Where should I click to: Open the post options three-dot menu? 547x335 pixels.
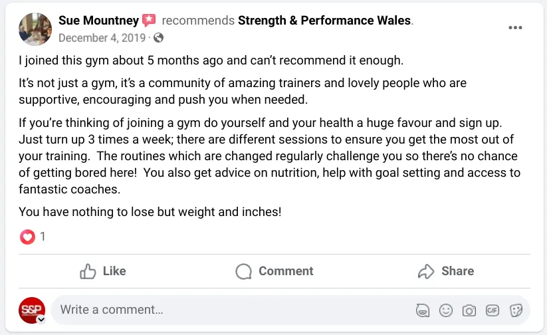click(515, 28)
